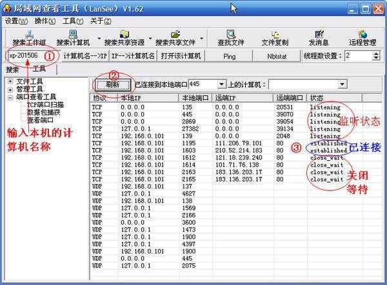Minimize the LanSee window
Screen dimensions: 387x285
pos(353,9)
